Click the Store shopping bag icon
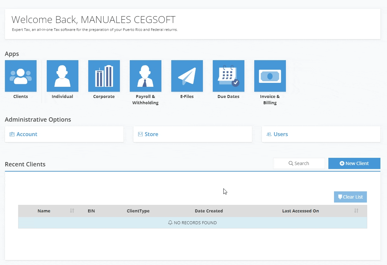The height and width of the screenshot is (265, 387). click(140, 134)
